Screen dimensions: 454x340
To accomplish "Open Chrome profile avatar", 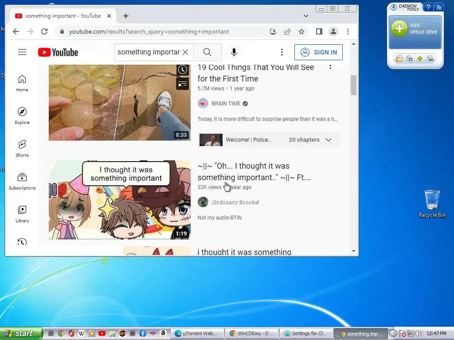I will click(333, 31).
